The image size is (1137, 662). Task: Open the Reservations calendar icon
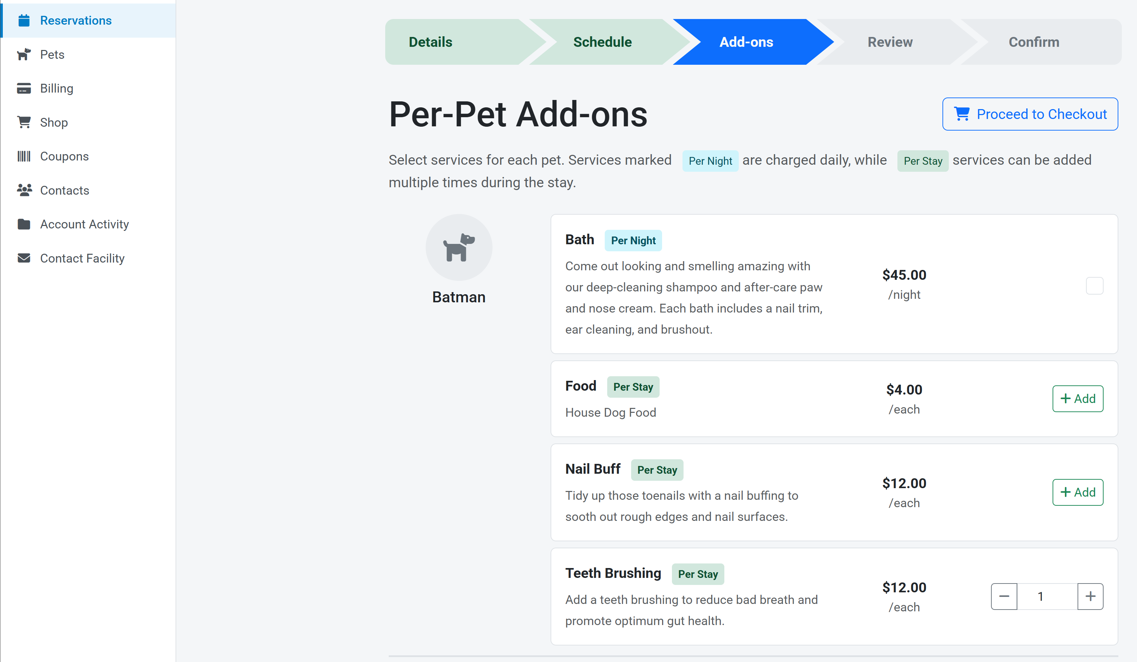[x=24, y=20]
